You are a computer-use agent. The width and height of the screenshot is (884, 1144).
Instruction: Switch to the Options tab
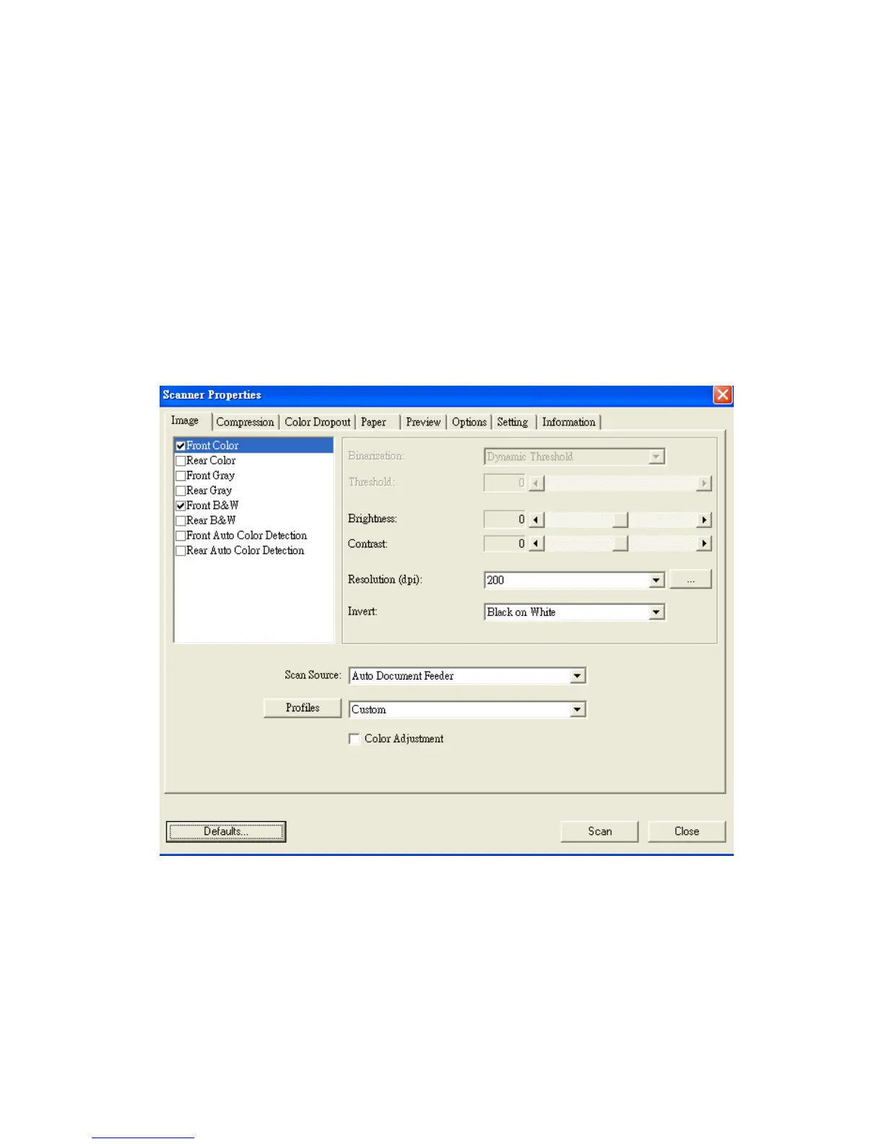[469, 422]
